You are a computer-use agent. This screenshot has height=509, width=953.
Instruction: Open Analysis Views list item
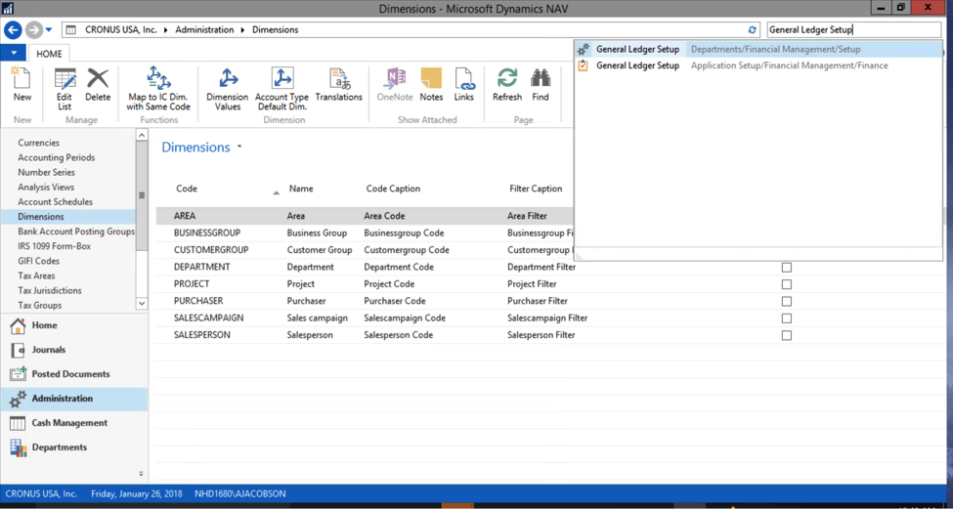[x=46, y=187]
